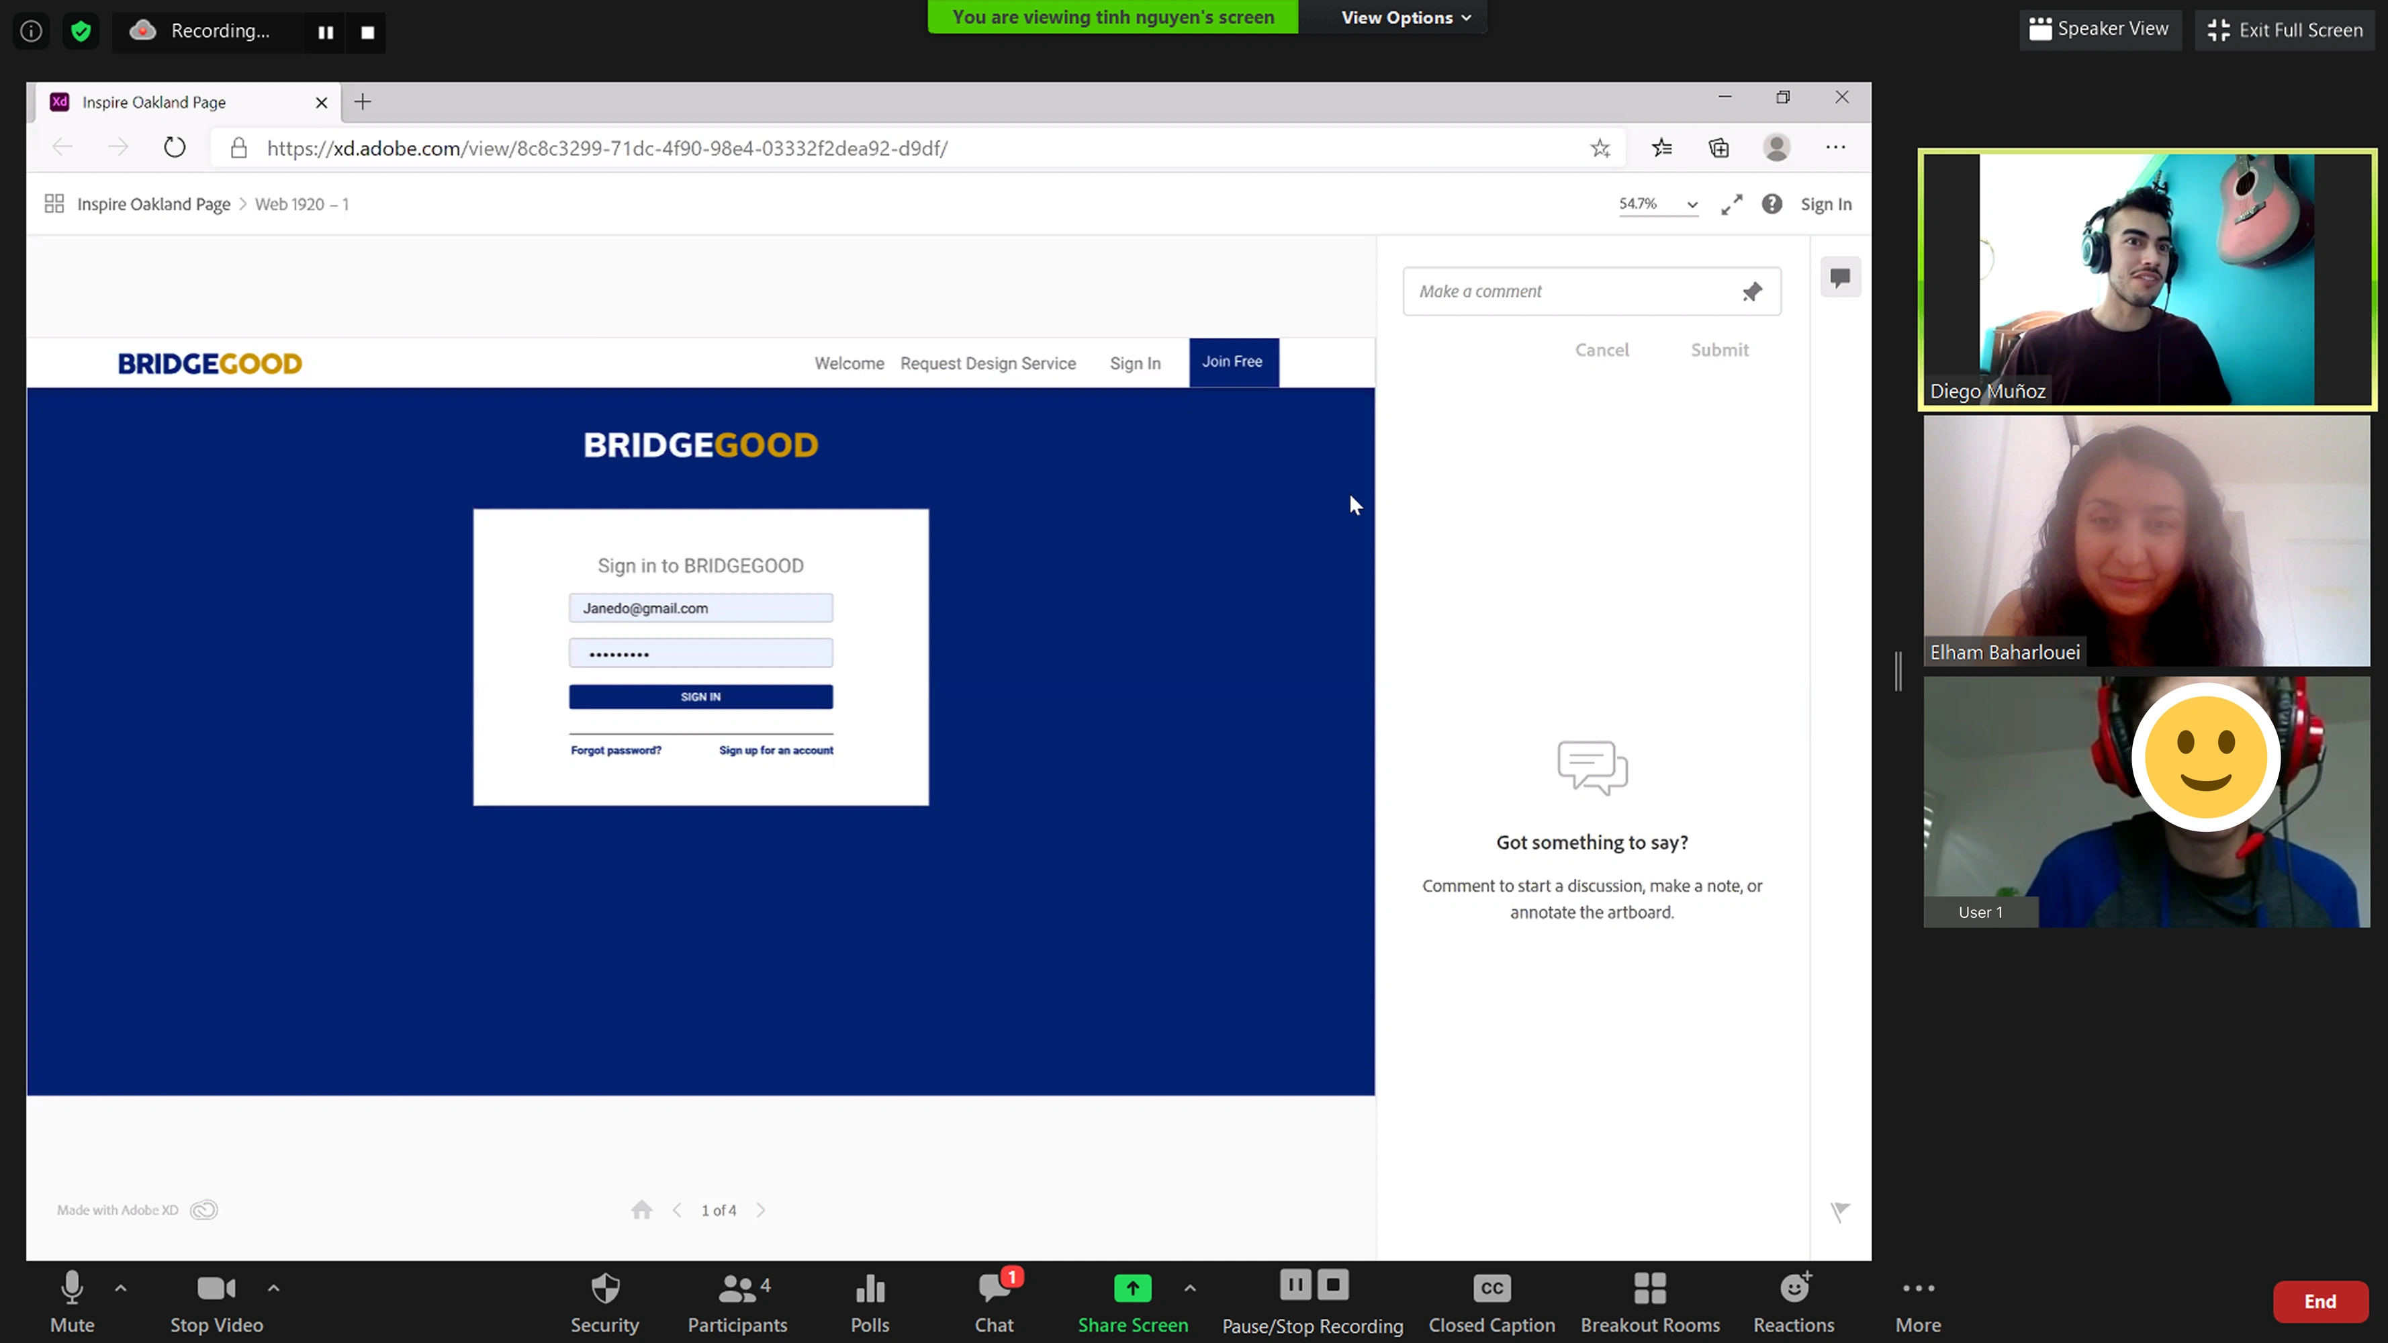
Task: Click Pause/Stop Recording in bottom toolbar
Action: 1313,1302
